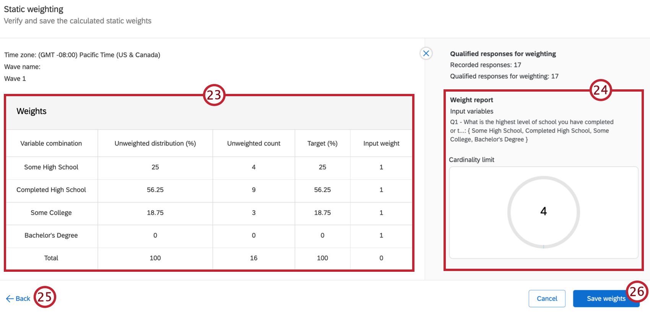
Task: Click the Input weight column header
Action: [x=381, y=144]
